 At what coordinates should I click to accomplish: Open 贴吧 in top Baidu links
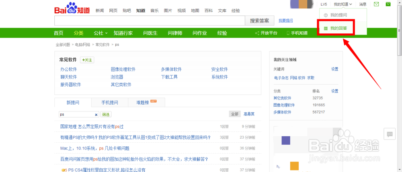coord(127,11)
